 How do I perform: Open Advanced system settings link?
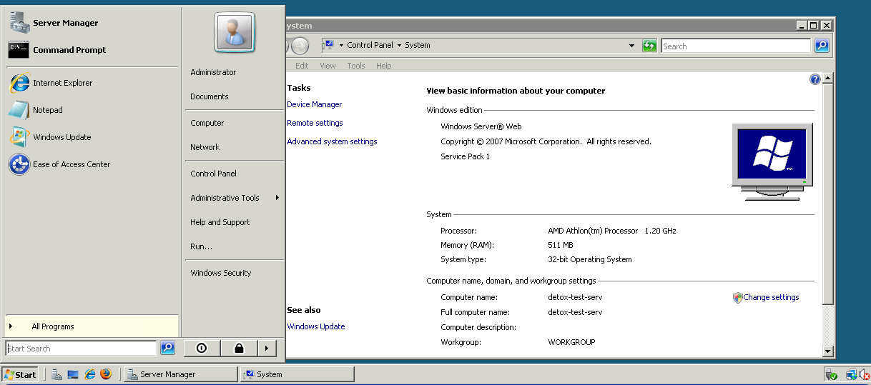coord(332,141)
